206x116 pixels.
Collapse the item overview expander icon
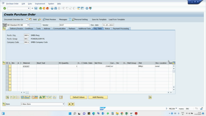tap(4, 63)
